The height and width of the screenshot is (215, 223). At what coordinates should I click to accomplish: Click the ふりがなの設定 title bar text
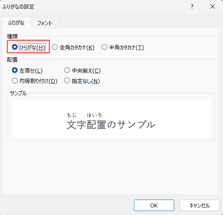[x=18, y=7]
